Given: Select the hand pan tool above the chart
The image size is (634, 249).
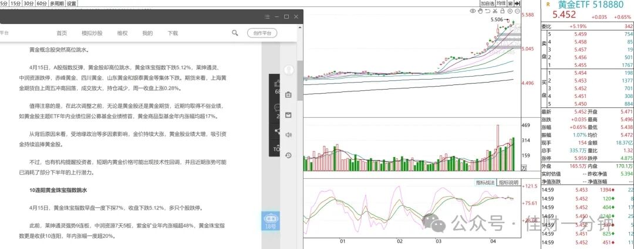Looking at the screenshot, I should [x=480, y=11].
